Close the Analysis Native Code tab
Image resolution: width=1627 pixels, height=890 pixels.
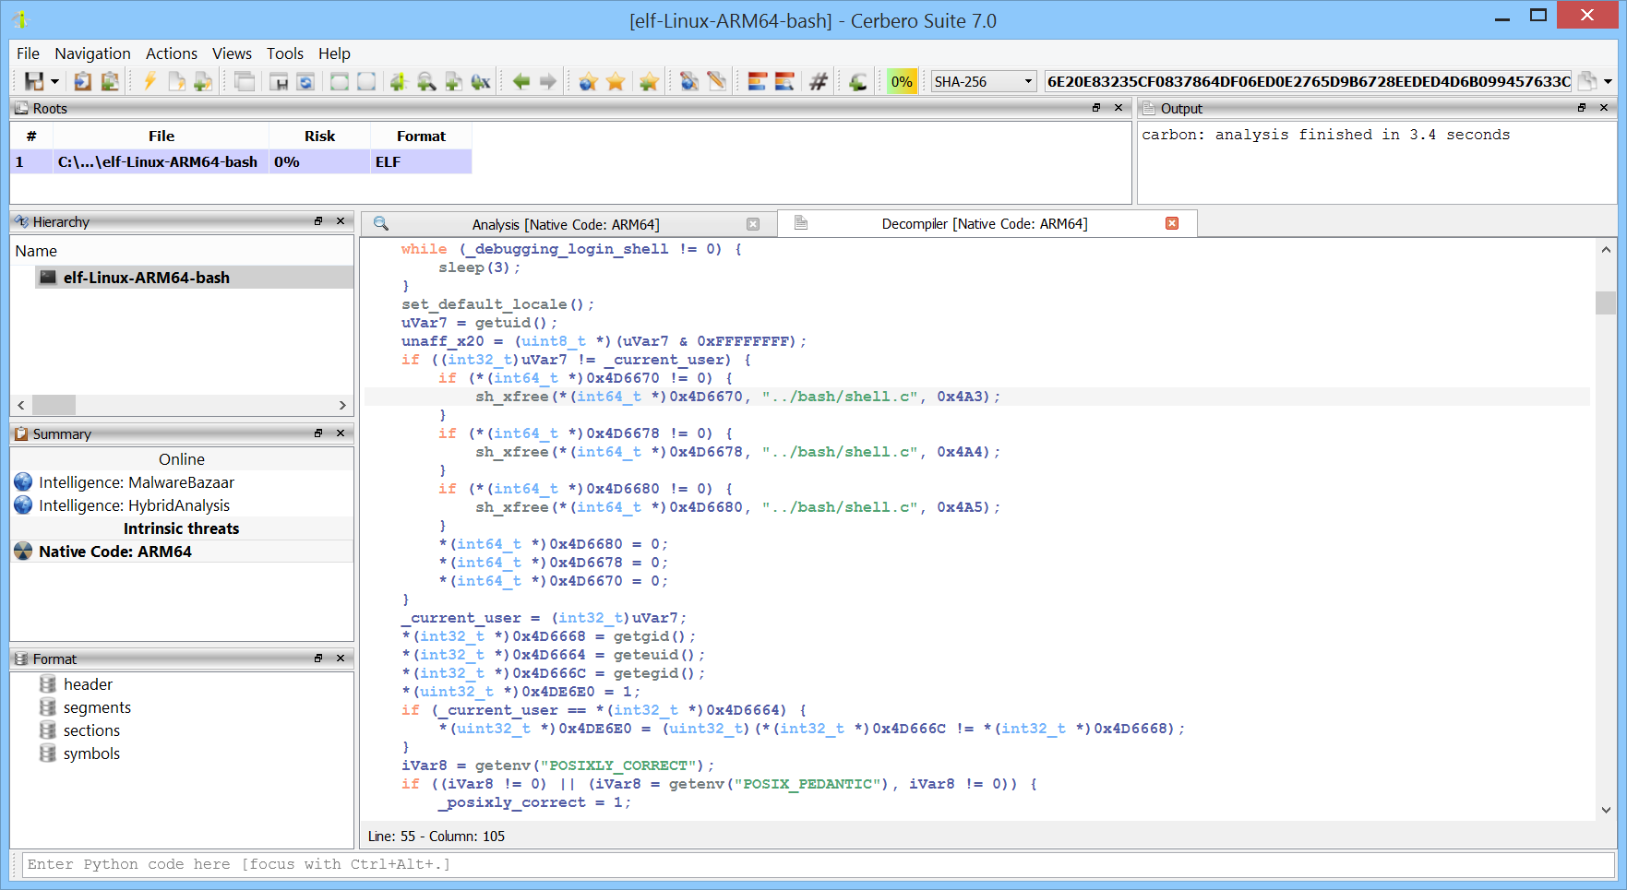(x=753, y=224)
